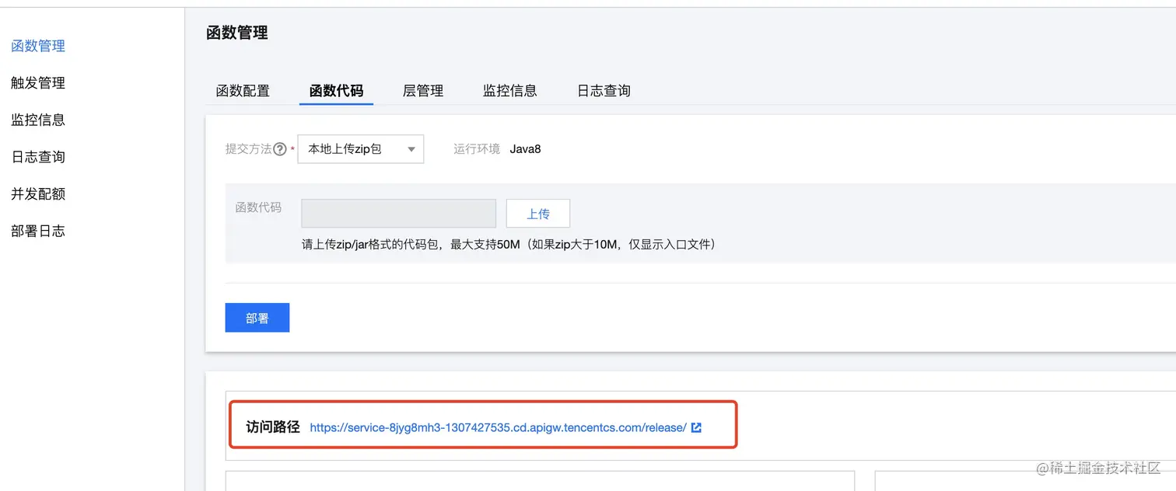
Task: Click the help icon beside 提交方法
Action: 280,149
